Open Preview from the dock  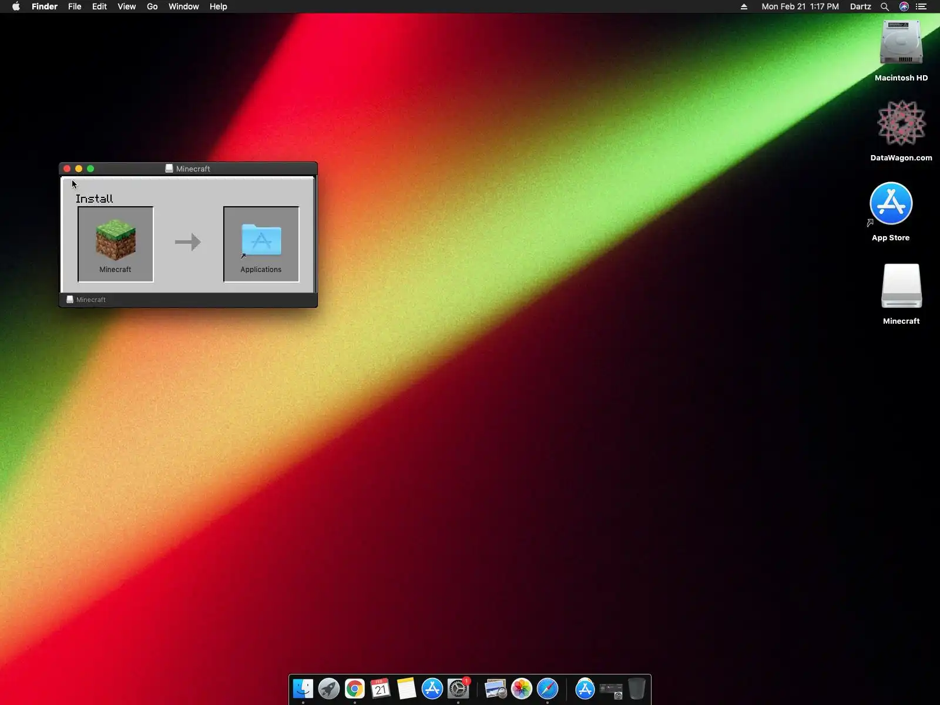tap(495, 689)
